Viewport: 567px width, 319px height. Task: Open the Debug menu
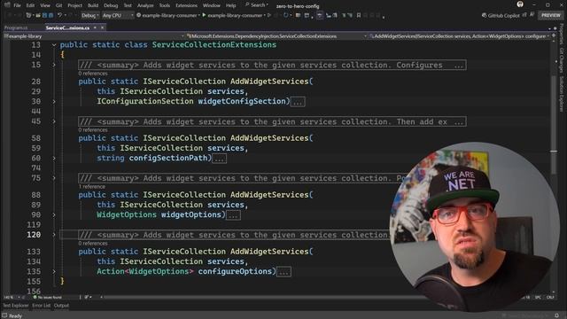pos(111,5)
